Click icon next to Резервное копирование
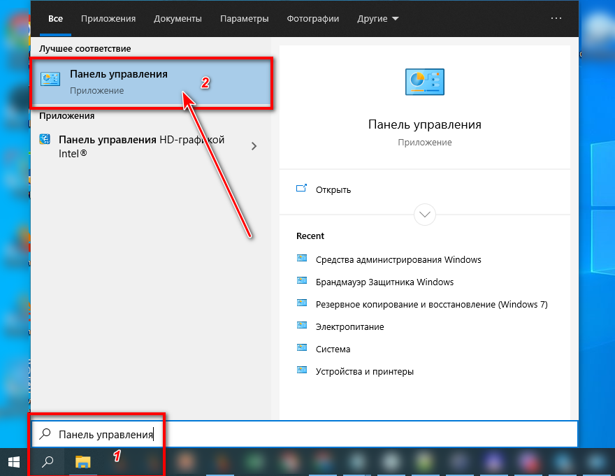 [302, 303]
